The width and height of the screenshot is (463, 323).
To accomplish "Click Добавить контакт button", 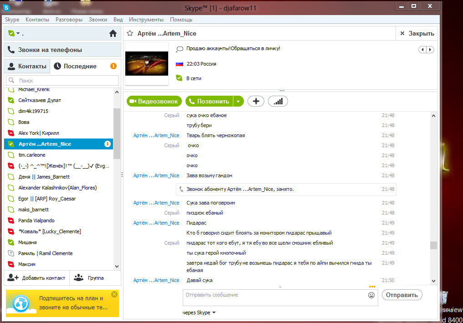I will [36, 278].
